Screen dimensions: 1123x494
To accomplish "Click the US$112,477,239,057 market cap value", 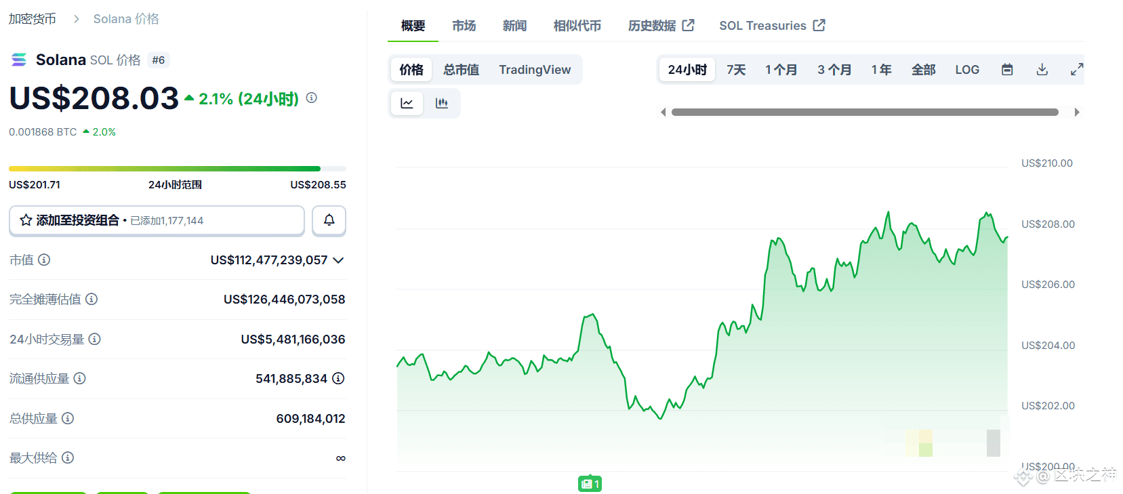I will pyautogui.click(x=269, y=260).
